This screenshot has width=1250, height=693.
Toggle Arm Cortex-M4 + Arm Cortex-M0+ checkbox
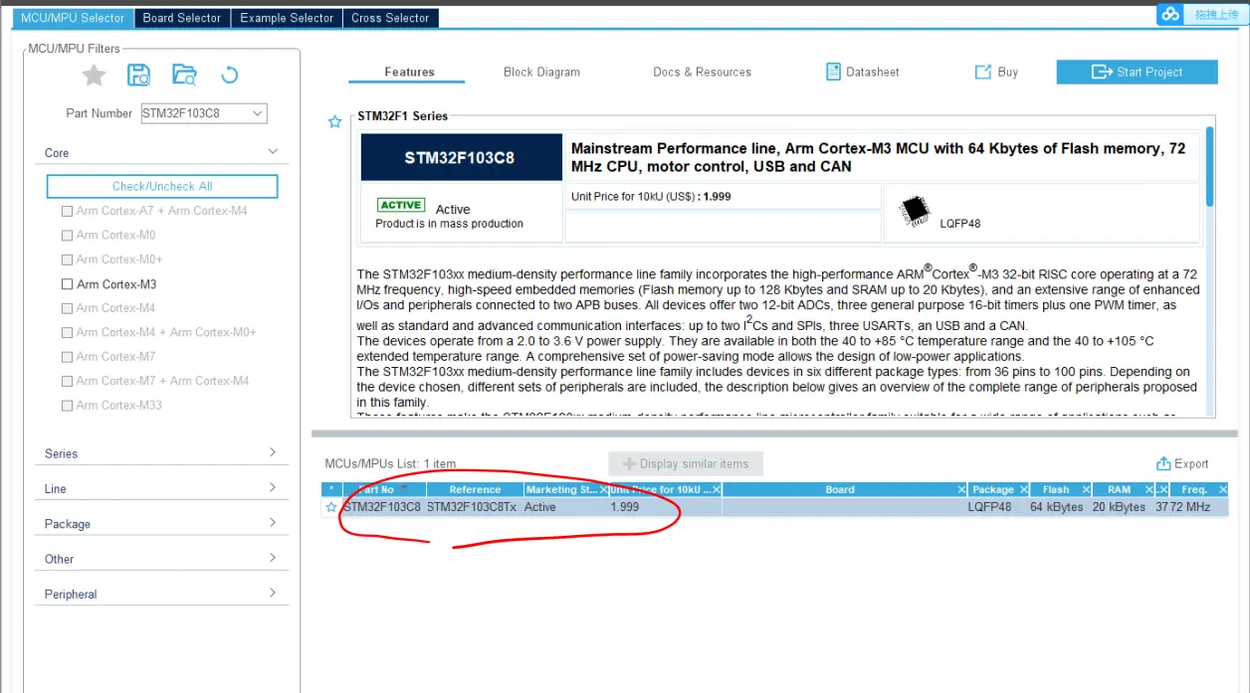67,332
